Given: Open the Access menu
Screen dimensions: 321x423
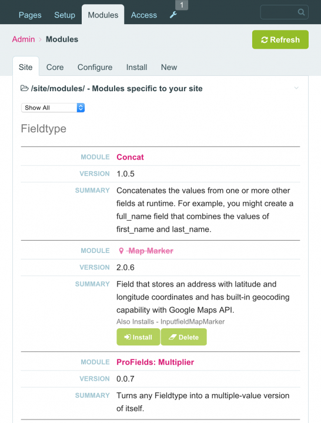Looking at the screenshot, I should pyautogui.click(x=144, y=15).
